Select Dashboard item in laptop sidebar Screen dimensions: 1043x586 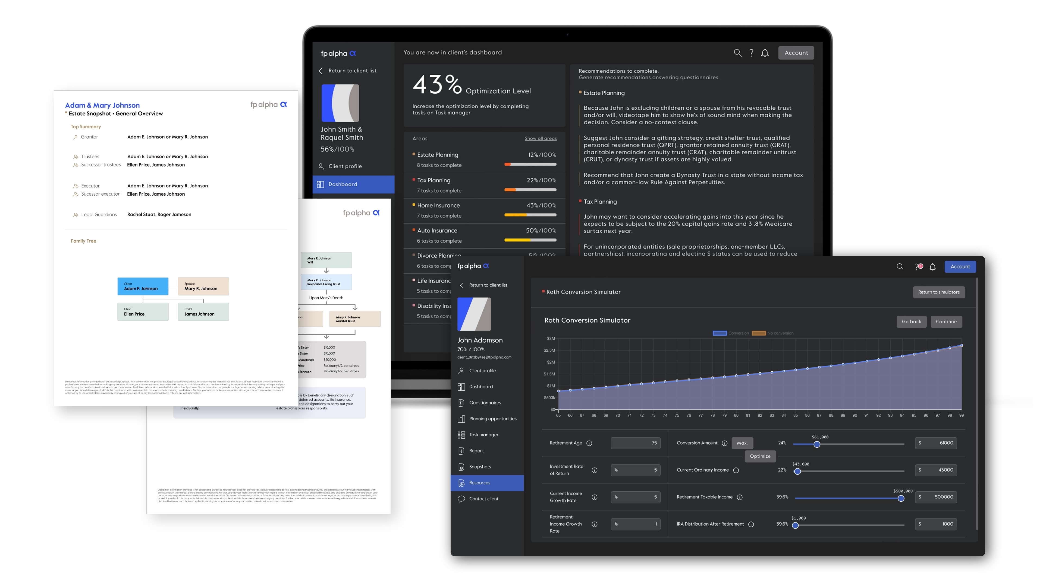(x=353, y=184)
